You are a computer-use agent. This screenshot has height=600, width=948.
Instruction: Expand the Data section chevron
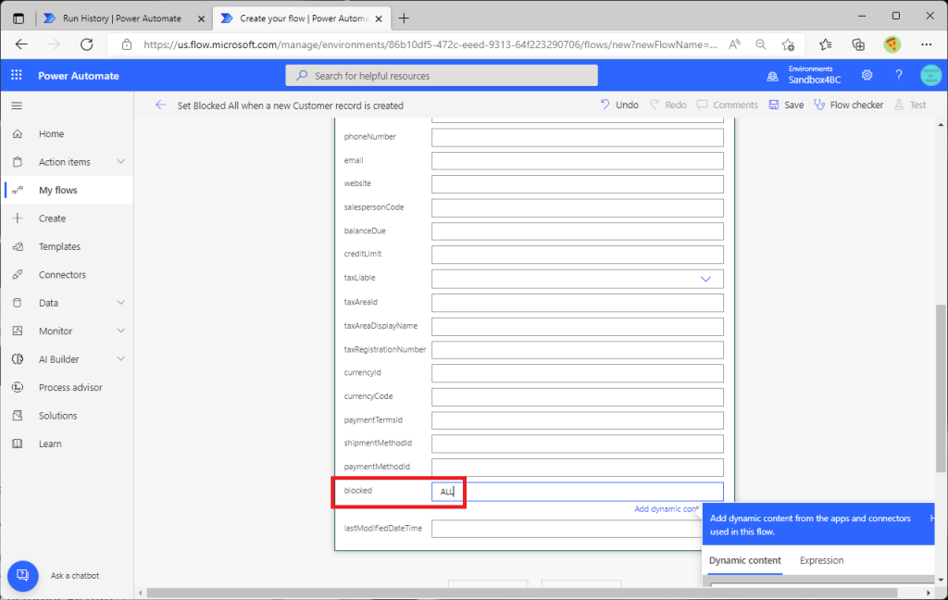pos(121,303)
